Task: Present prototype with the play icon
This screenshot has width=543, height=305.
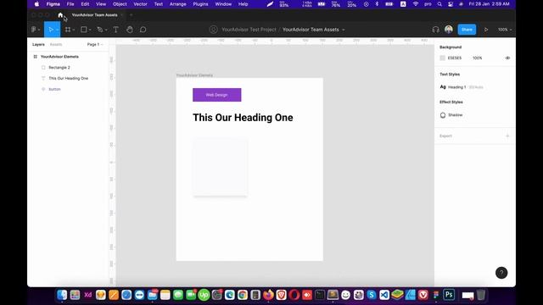Action: (486, 30)
